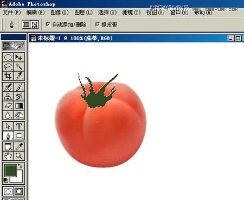Select the Pen tool in toolbox
Image resolution: width=244 pixels, height=200 pixels.
click(x=8, y=135)
